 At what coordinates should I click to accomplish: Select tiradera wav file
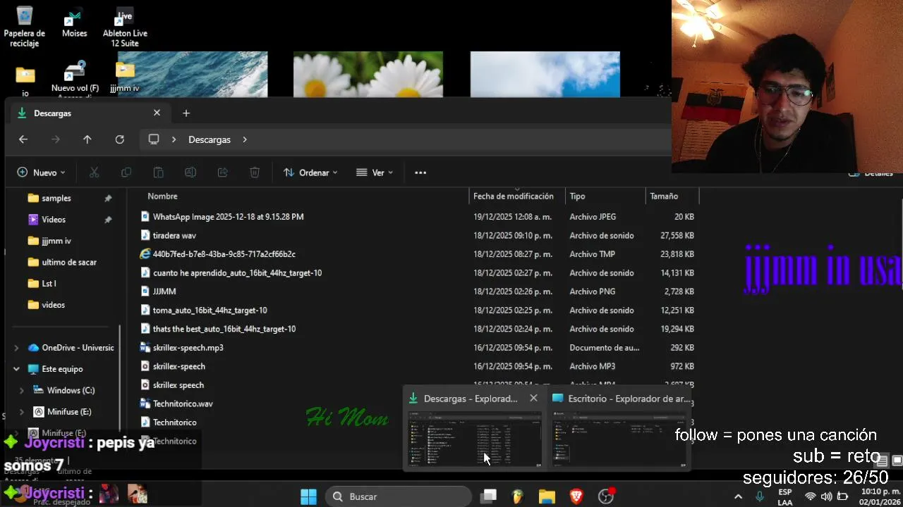point(174,235)
